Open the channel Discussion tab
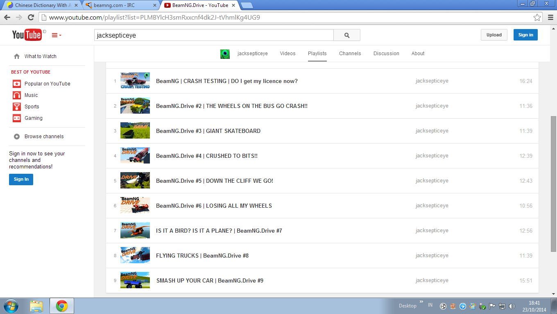The width and height of the screenshot is (557, 314). (x=386, y=54)
